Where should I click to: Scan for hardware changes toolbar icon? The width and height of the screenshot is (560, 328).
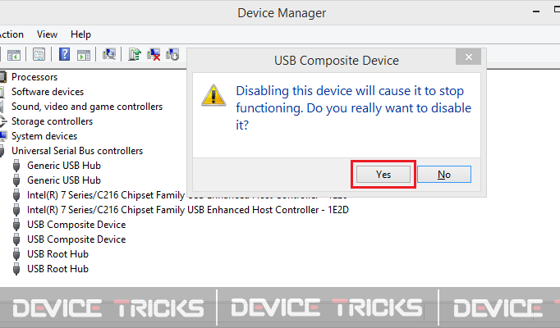(109, 55)
